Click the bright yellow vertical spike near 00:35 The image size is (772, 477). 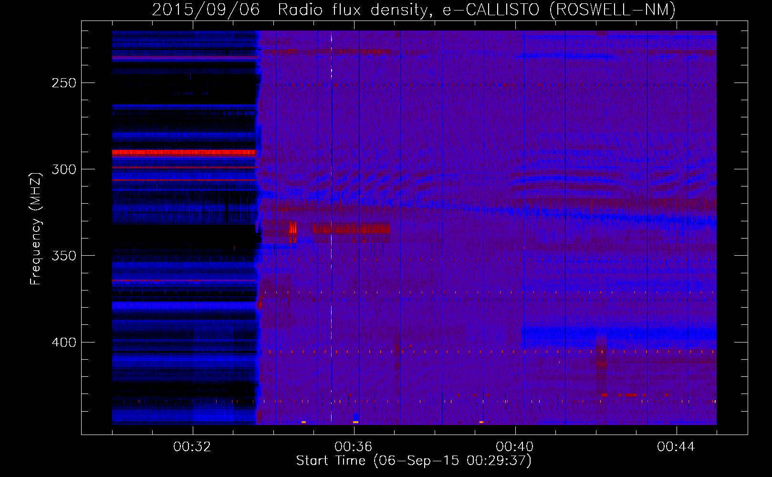tap(331, 227)
